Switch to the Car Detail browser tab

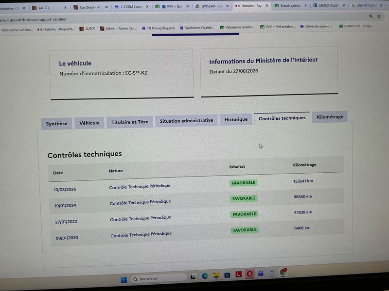tap(90, 7)
